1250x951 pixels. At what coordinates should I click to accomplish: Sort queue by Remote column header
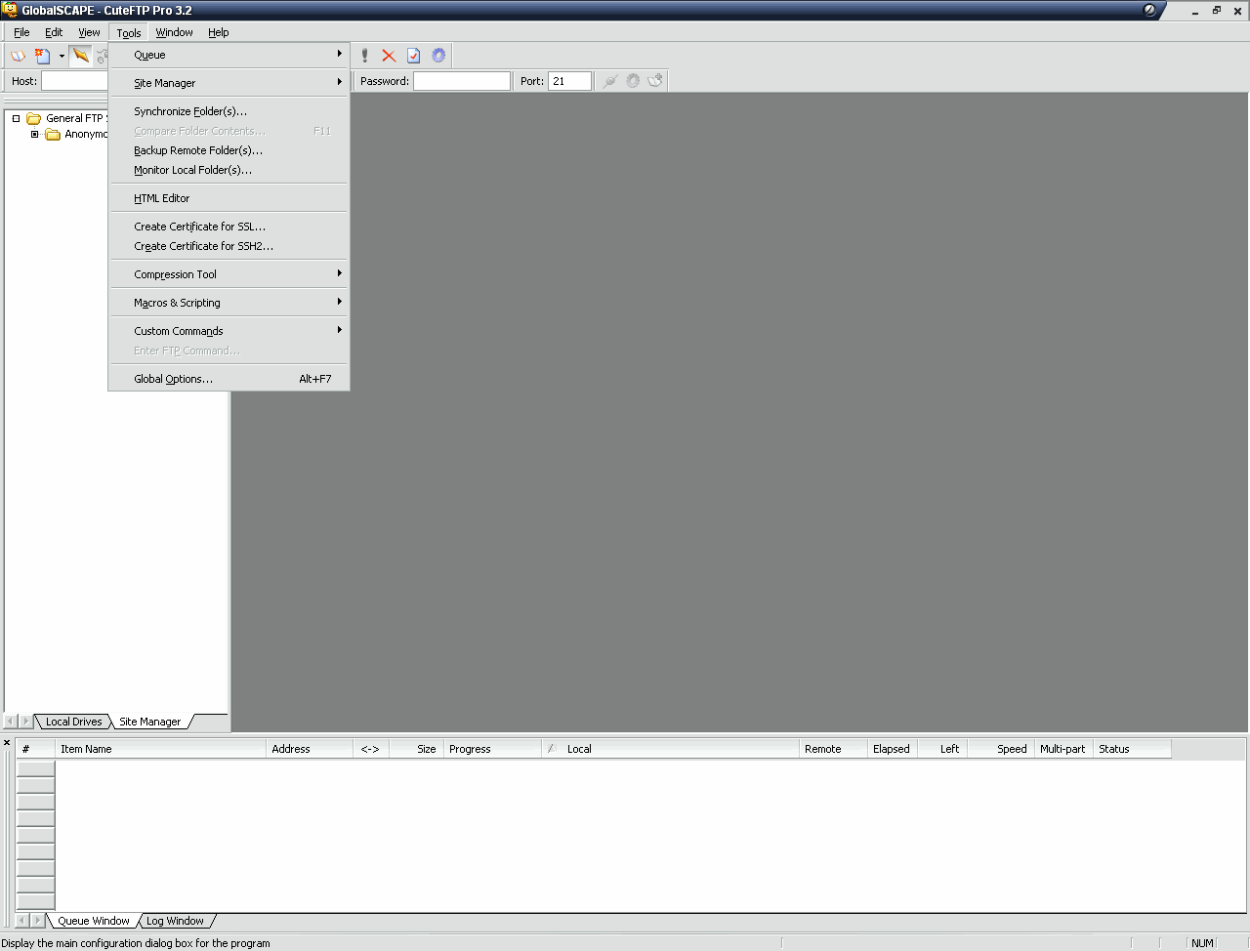(x=833, y=749)
